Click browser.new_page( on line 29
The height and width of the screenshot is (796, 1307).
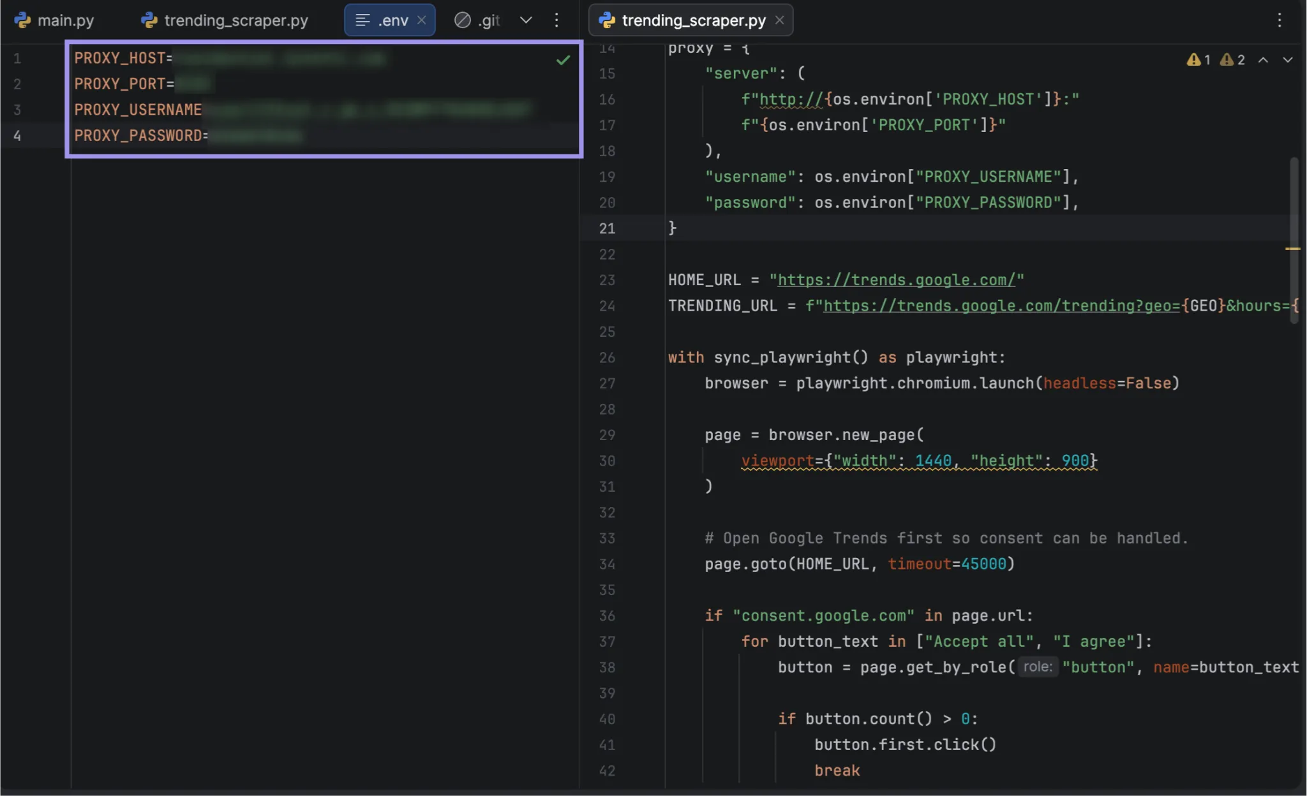846,435
